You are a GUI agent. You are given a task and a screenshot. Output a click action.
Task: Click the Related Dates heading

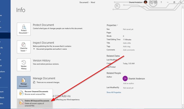[x=113, y=56]
